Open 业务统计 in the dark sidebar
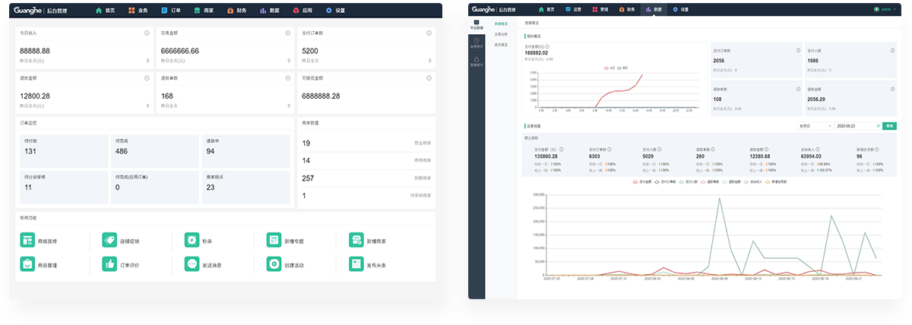This screenshot has width=912, height=325. (x=477, y=43)
